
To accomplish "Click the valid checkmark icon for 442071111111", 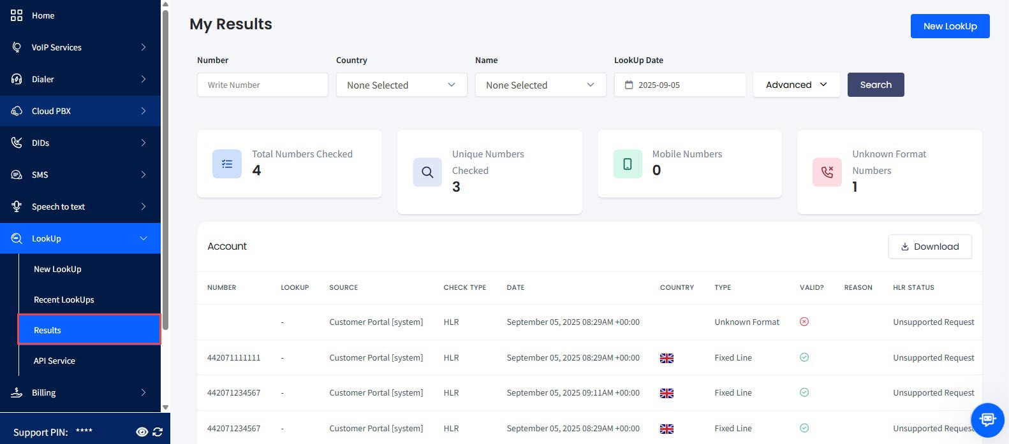I will click(x=804, y=357).
